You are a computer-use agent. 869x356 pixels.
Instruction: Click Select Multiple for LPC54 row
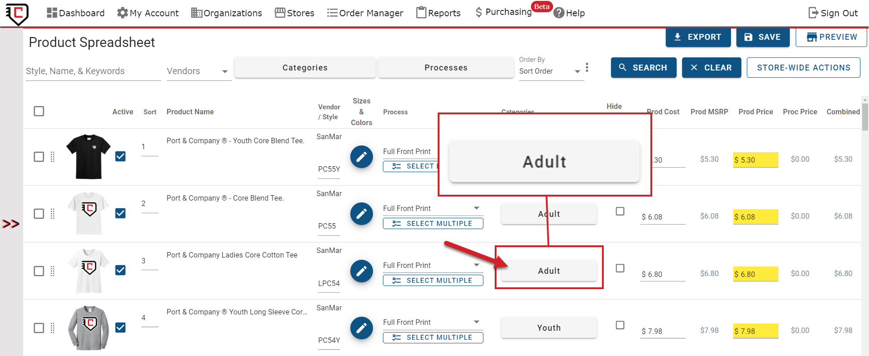tap(433, 281)
